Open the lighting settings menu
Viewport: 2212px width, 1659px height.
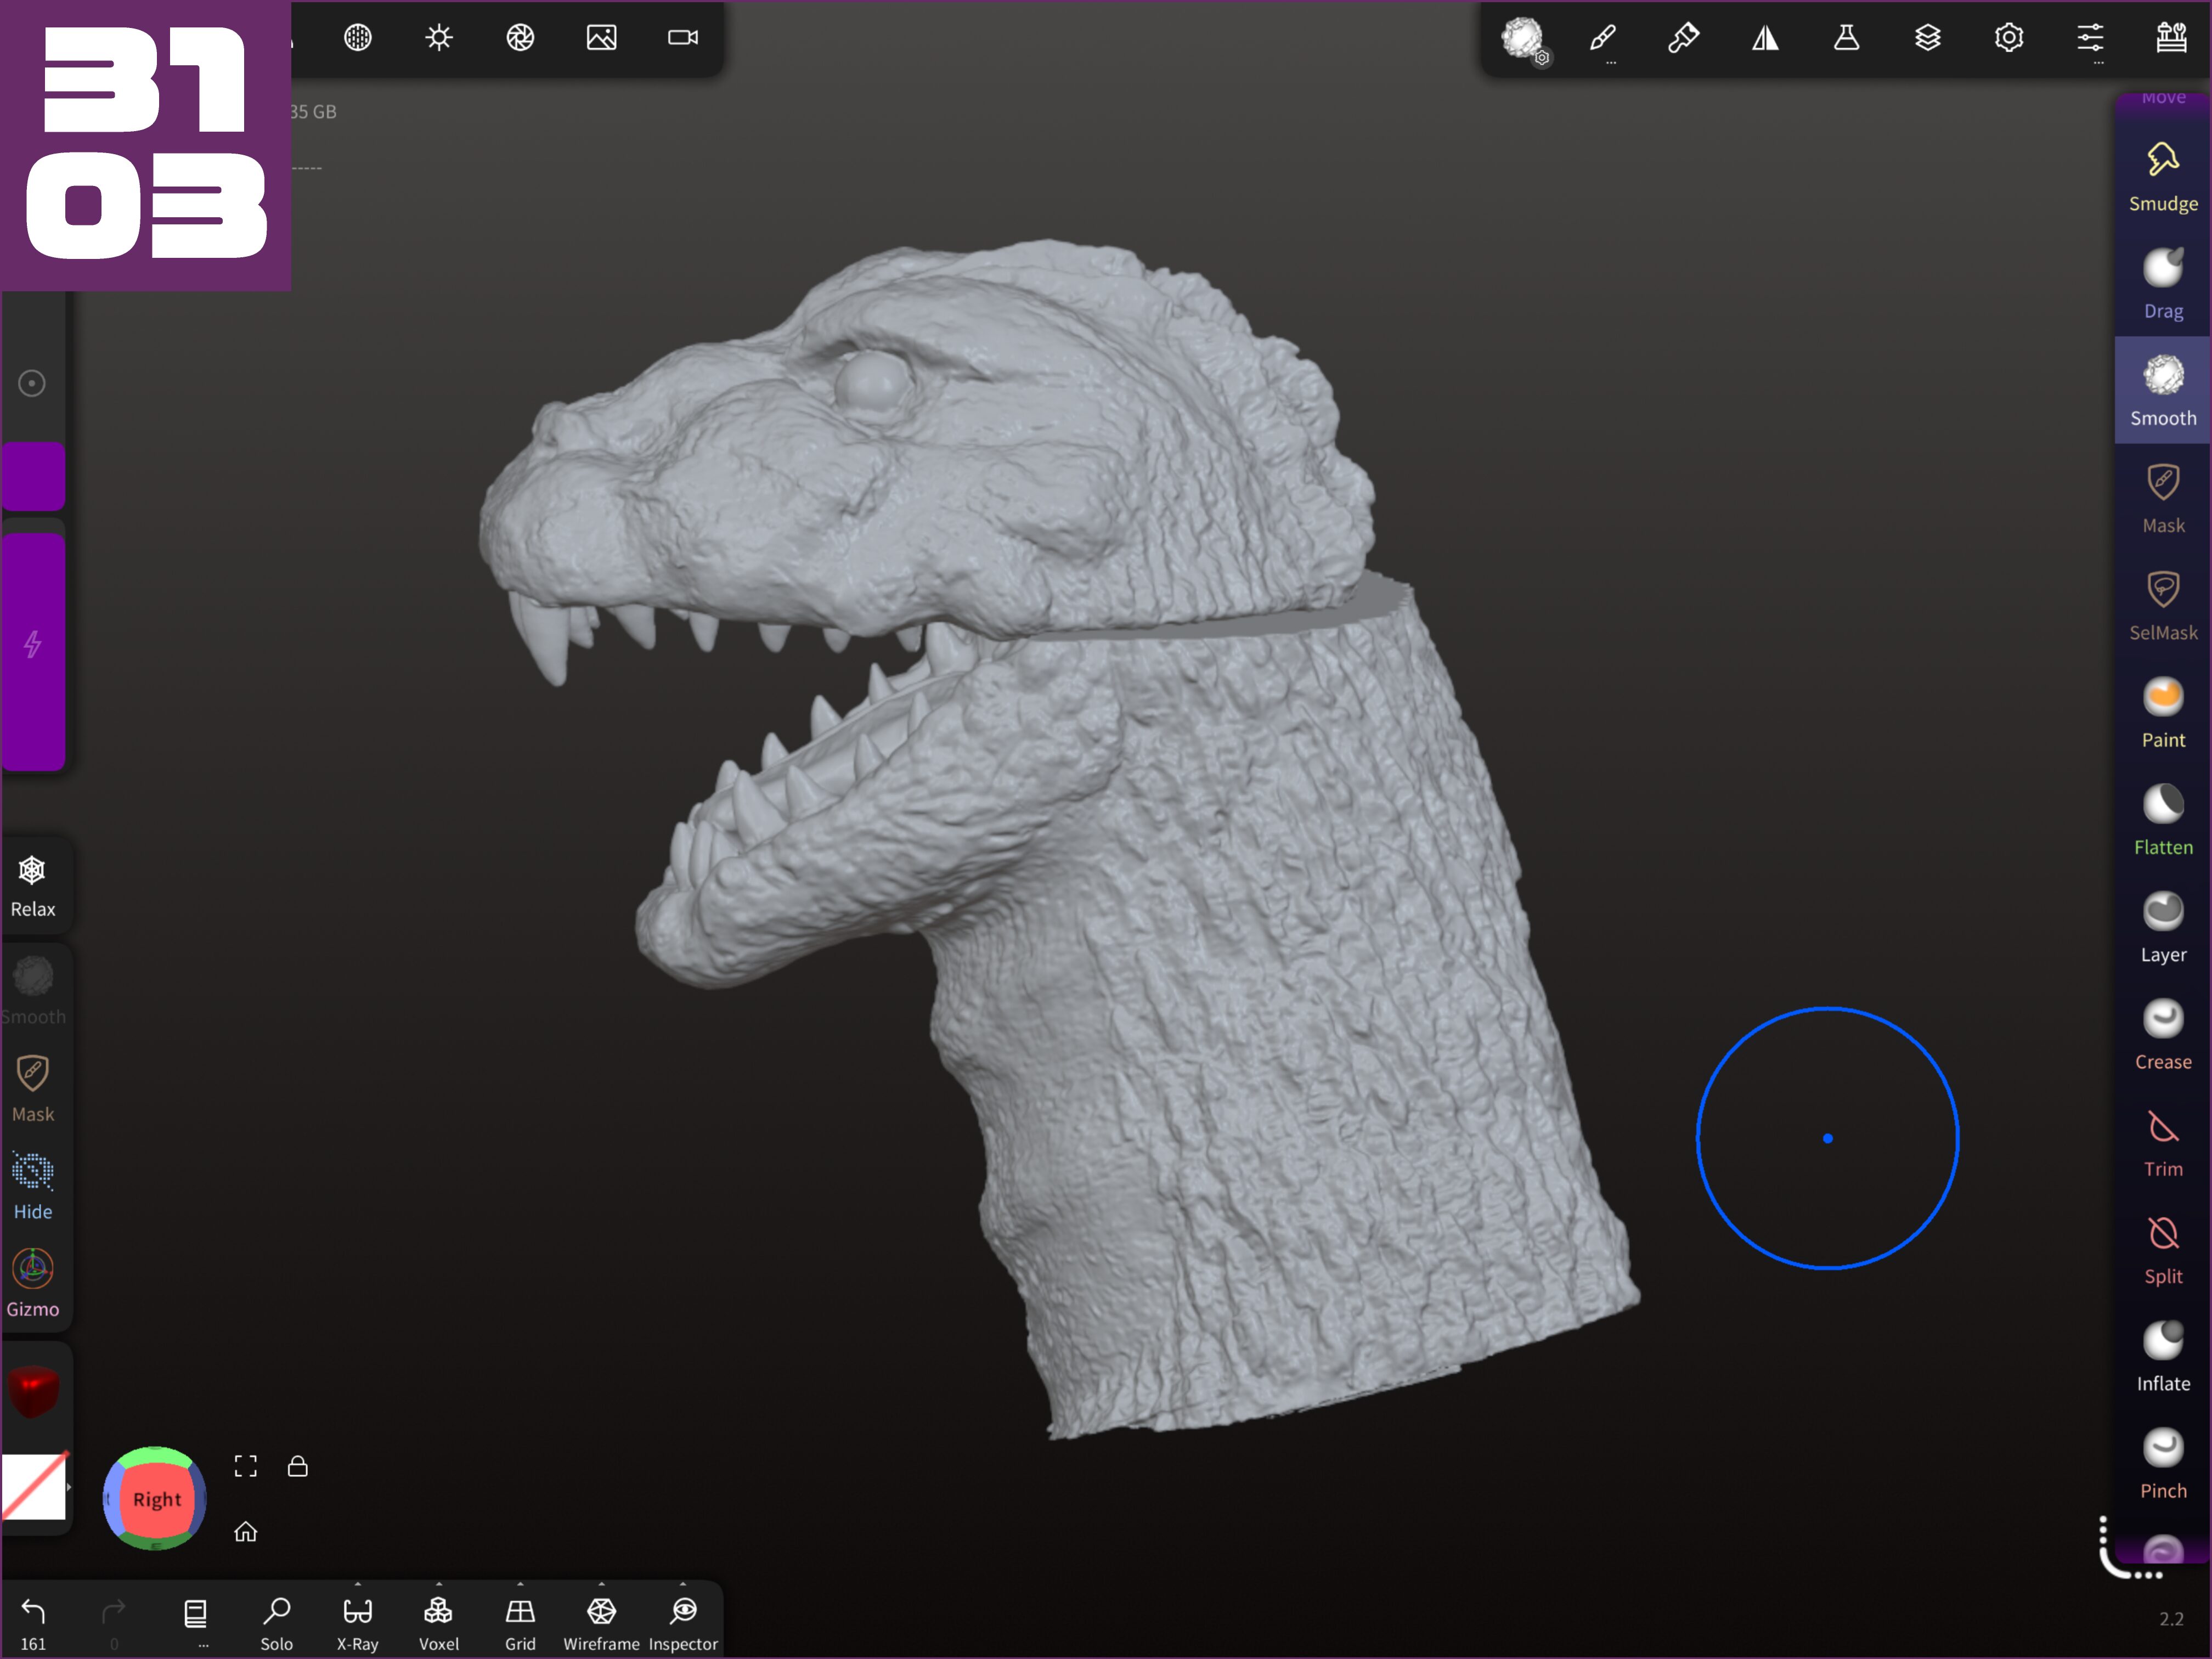439,38
